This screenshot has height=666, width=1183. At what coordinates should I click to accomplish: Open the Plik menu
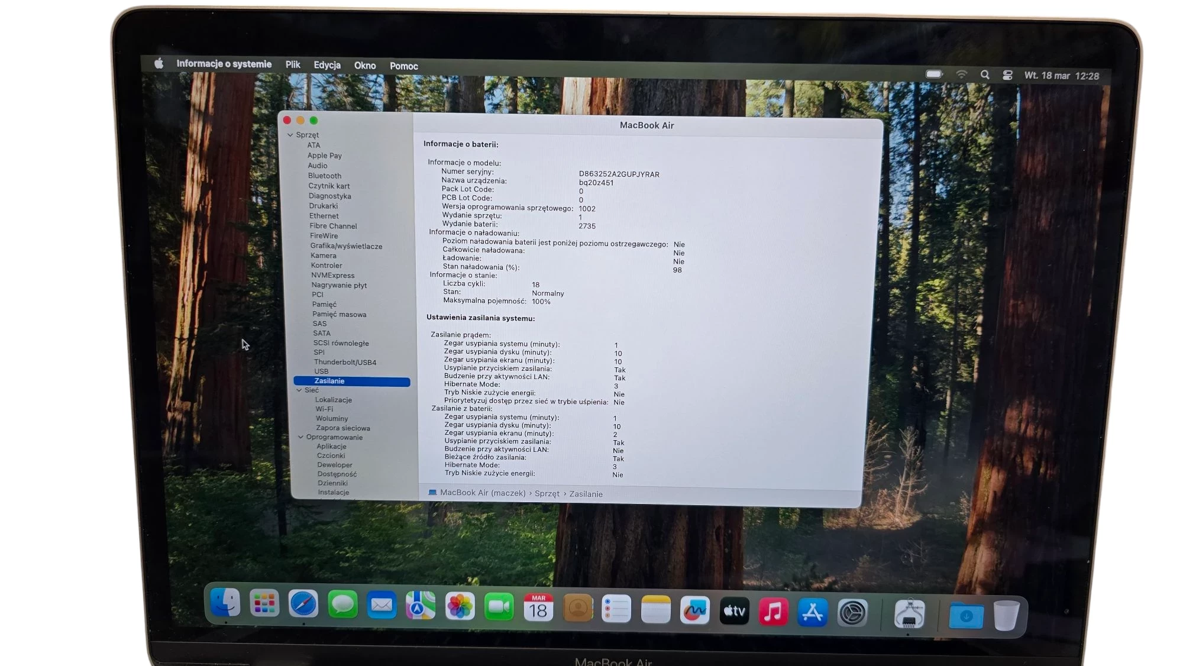click(x=292, y=65)
